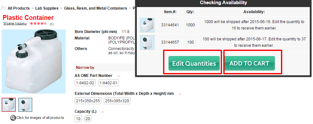
Task: Click the ADD TO CART button
Action: click(249, 63)
